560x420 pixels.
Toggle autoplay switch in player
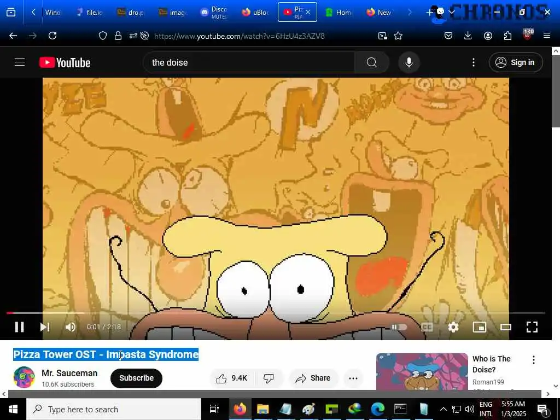(400, 327)
